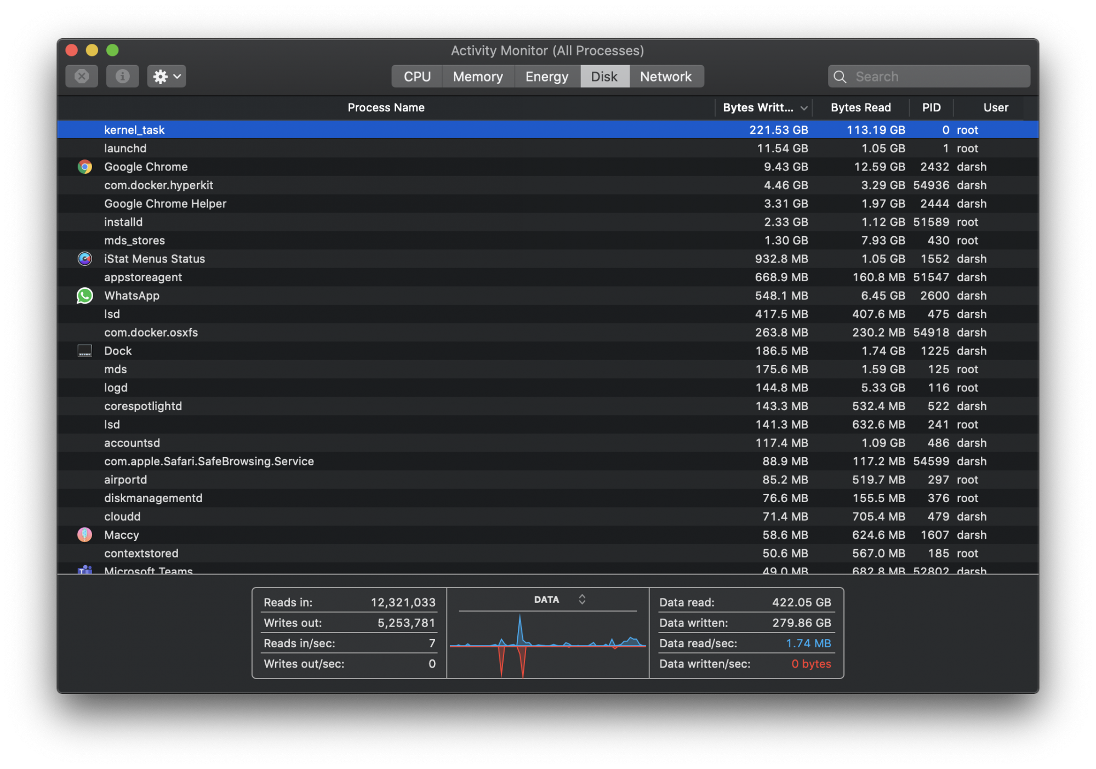Select the launchd process row
Image resolution: width=1096 pixels, height=769 pixels.
548,149
